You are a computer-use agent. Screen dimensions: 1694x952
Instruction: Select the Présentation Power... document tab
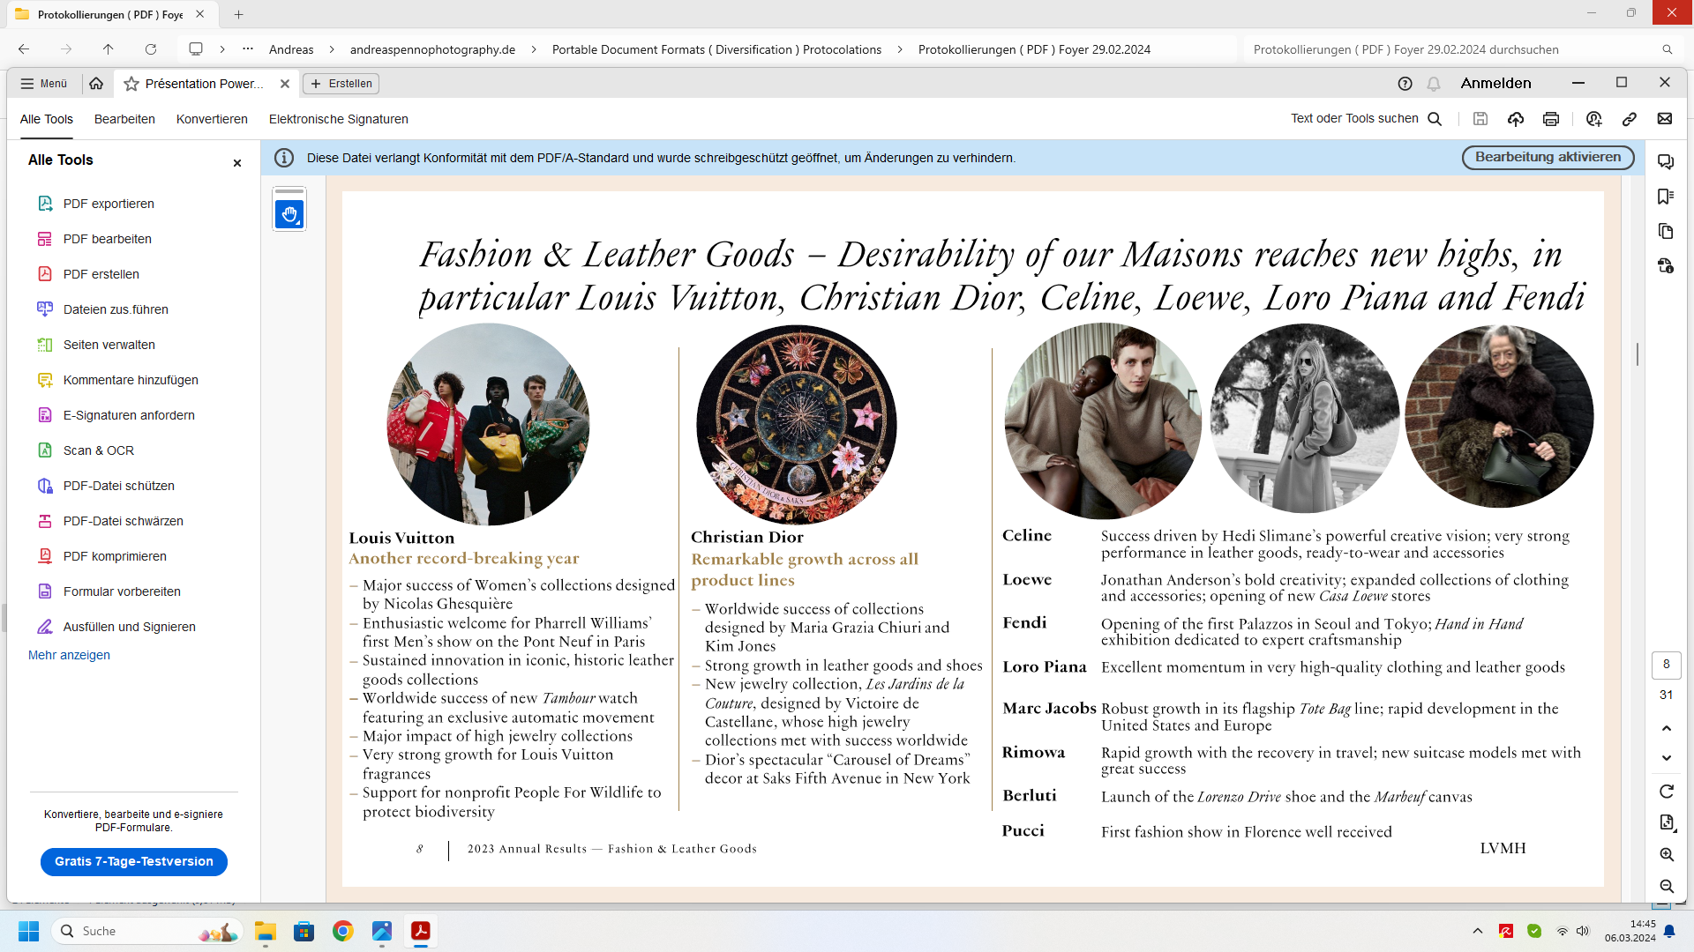pyautogui.click(x=204, y=84)
